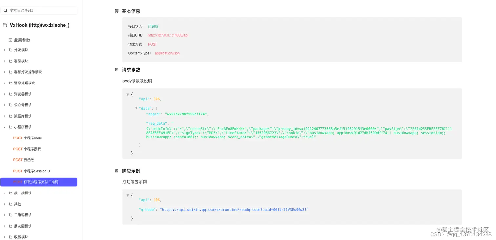Open the qrcode readqrcode URL link
The height and width of the screenshot is (240, 496).
tap(234, 210)
